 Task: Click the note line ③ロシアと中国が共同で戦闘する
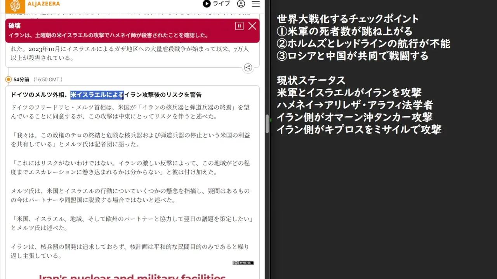click(353, 56)
